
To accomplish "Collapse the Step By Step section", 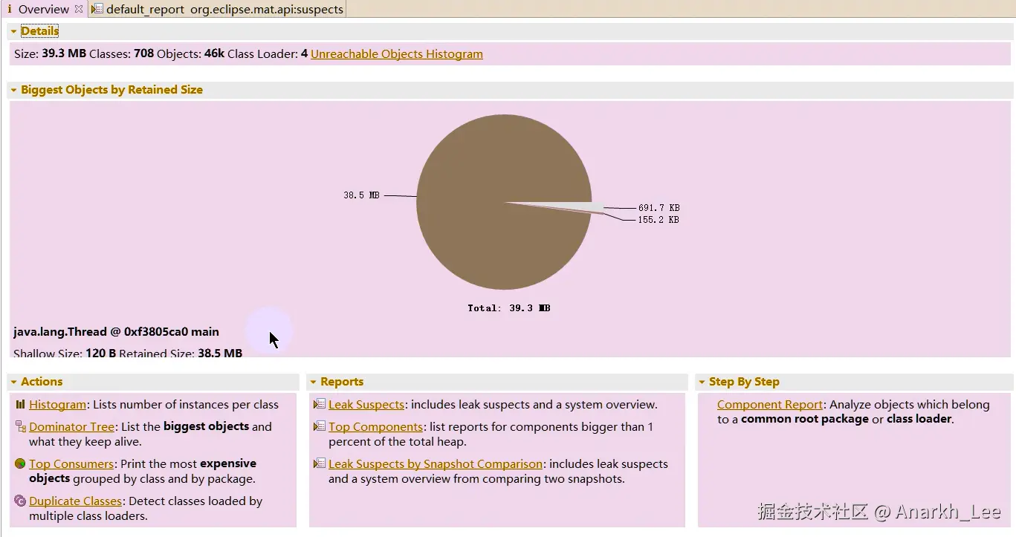I will [x=702, y=382].
